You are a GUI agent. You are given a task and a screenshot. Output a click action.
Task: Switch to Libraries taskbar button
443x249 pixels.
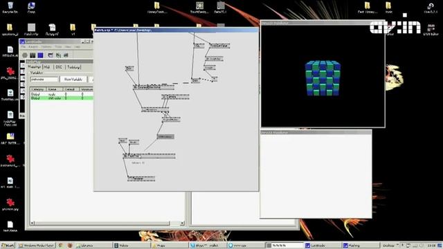pyautogui.click(x=93, y=246)
